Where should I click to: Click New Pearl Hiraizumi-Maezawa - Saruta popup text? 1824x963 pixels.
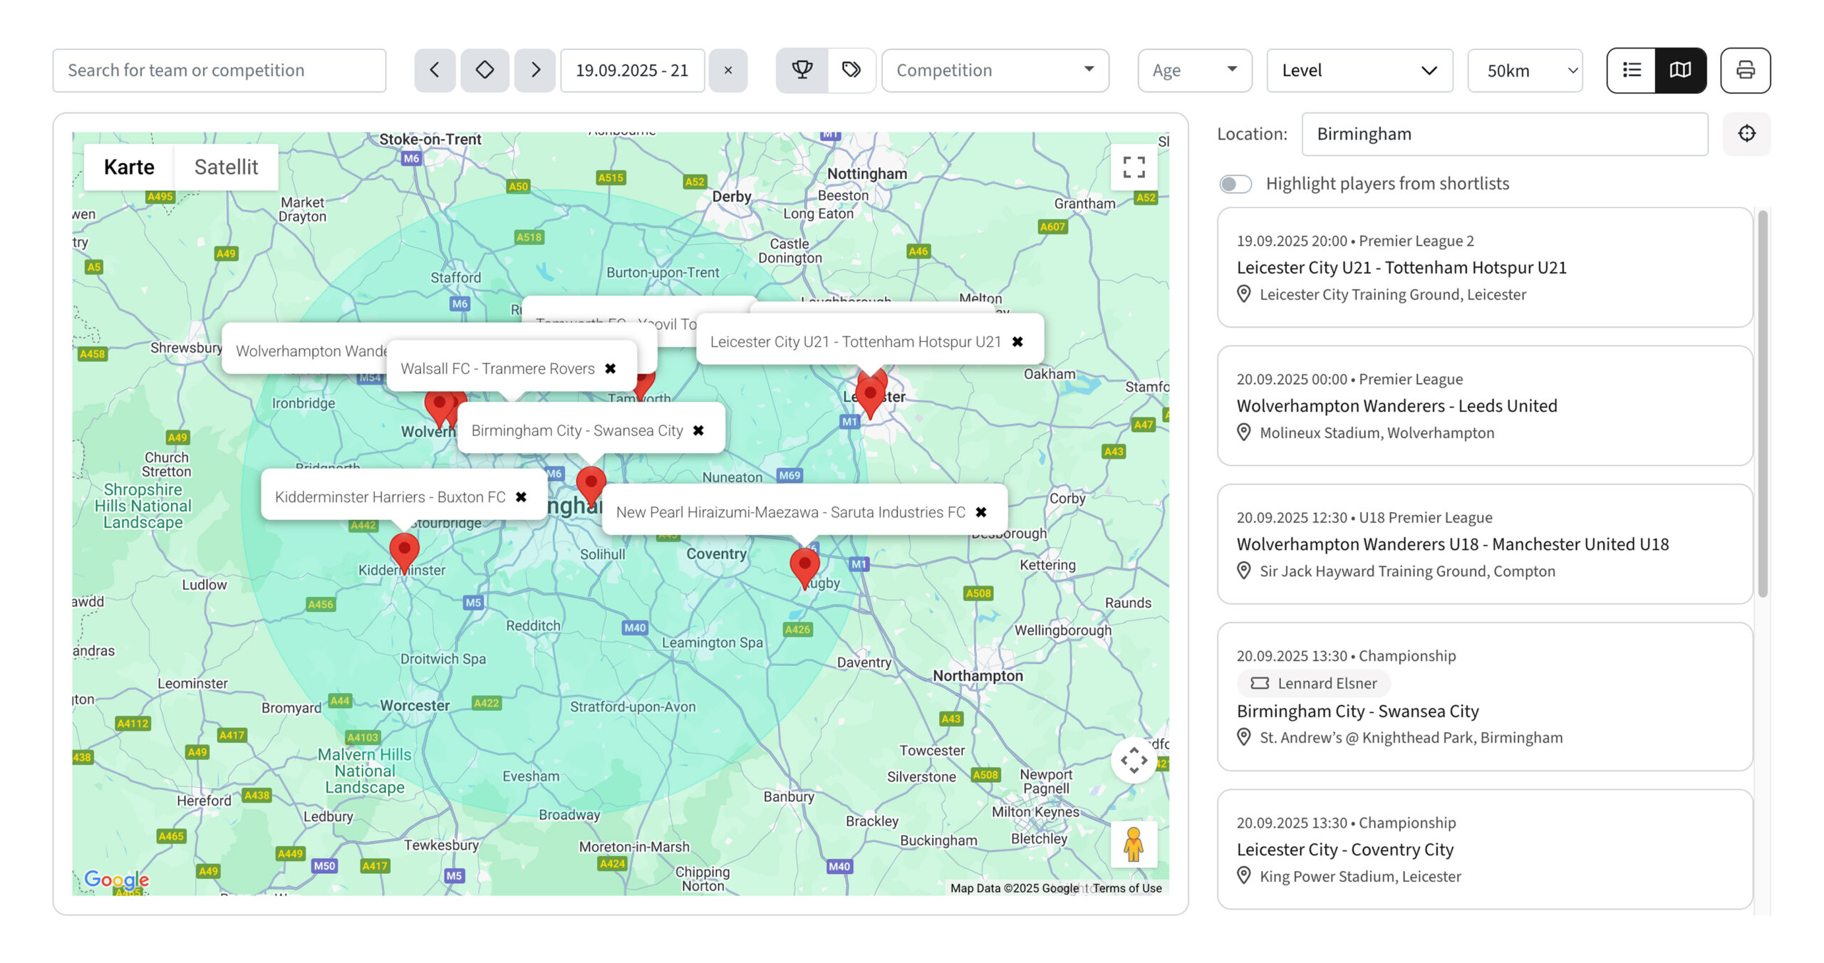tap(790, 512)
